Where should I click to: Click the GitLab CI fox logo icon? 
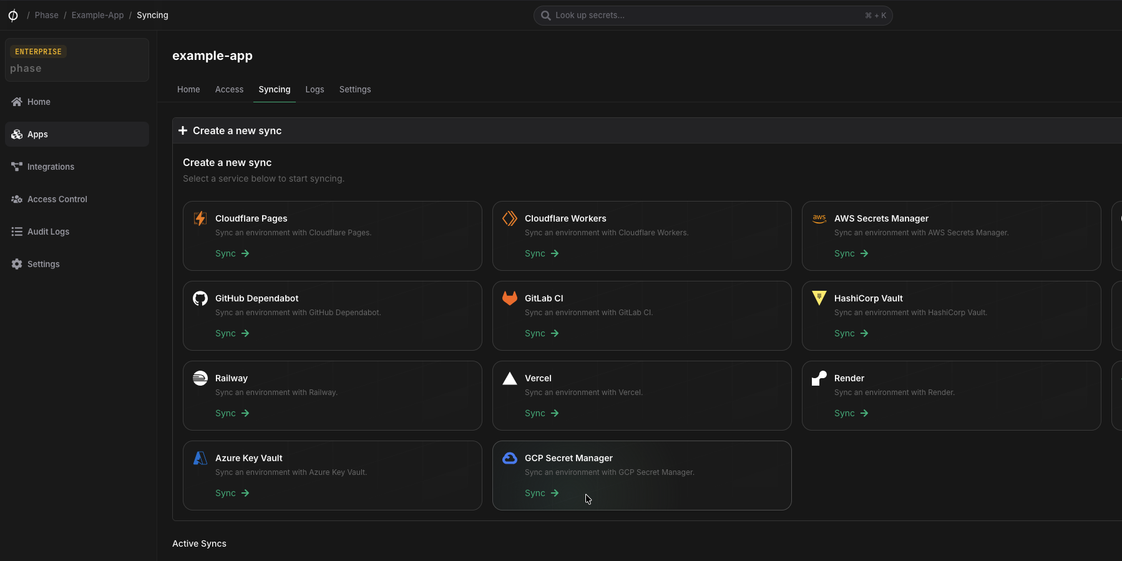coord(510,298)
